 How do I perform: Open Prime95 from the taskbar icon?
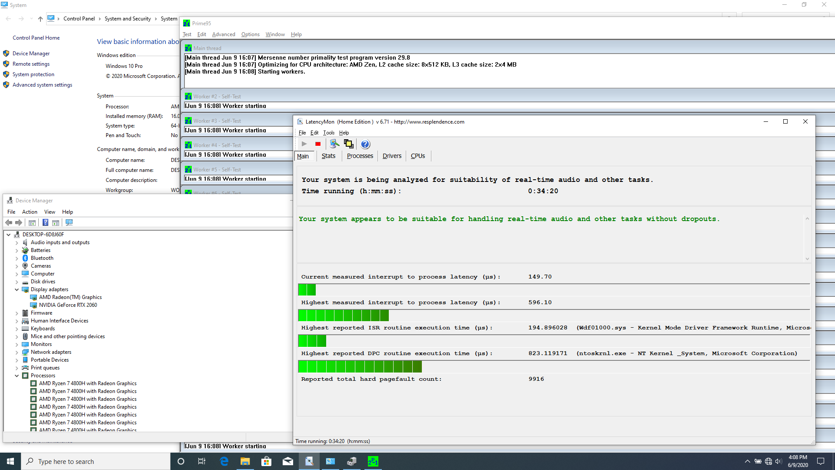(x=373, y=461)
